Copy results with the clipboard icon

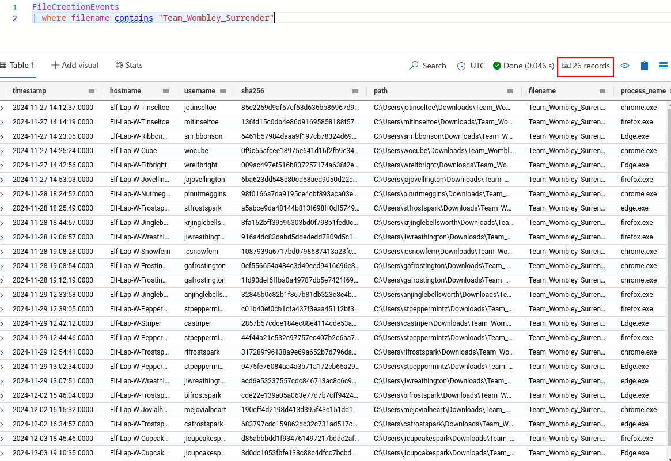pos(645,66)
